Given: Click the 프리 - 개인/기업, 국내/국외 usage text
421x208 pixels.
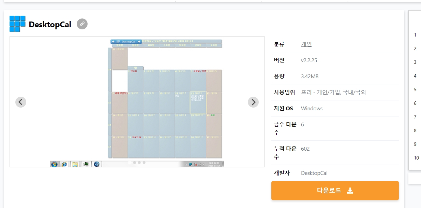Looking at the screenshot, I should [334, 92].
